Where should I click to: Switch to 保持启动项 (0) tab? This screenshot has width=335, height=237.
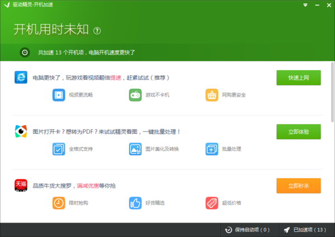pos(247,230)
